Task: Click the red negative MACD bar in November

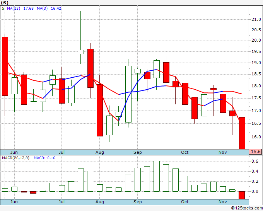Action: click(x=242, y=195)
